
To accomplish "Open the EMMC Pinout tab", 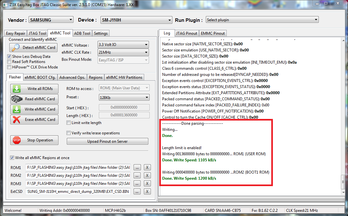I will [x=213, y=33].
